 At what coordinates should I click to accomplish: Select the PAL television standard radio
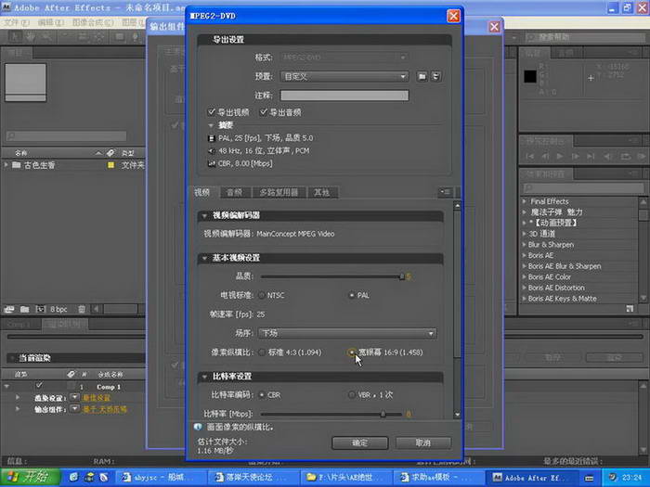pyautogui.click(x=352, y=295)
